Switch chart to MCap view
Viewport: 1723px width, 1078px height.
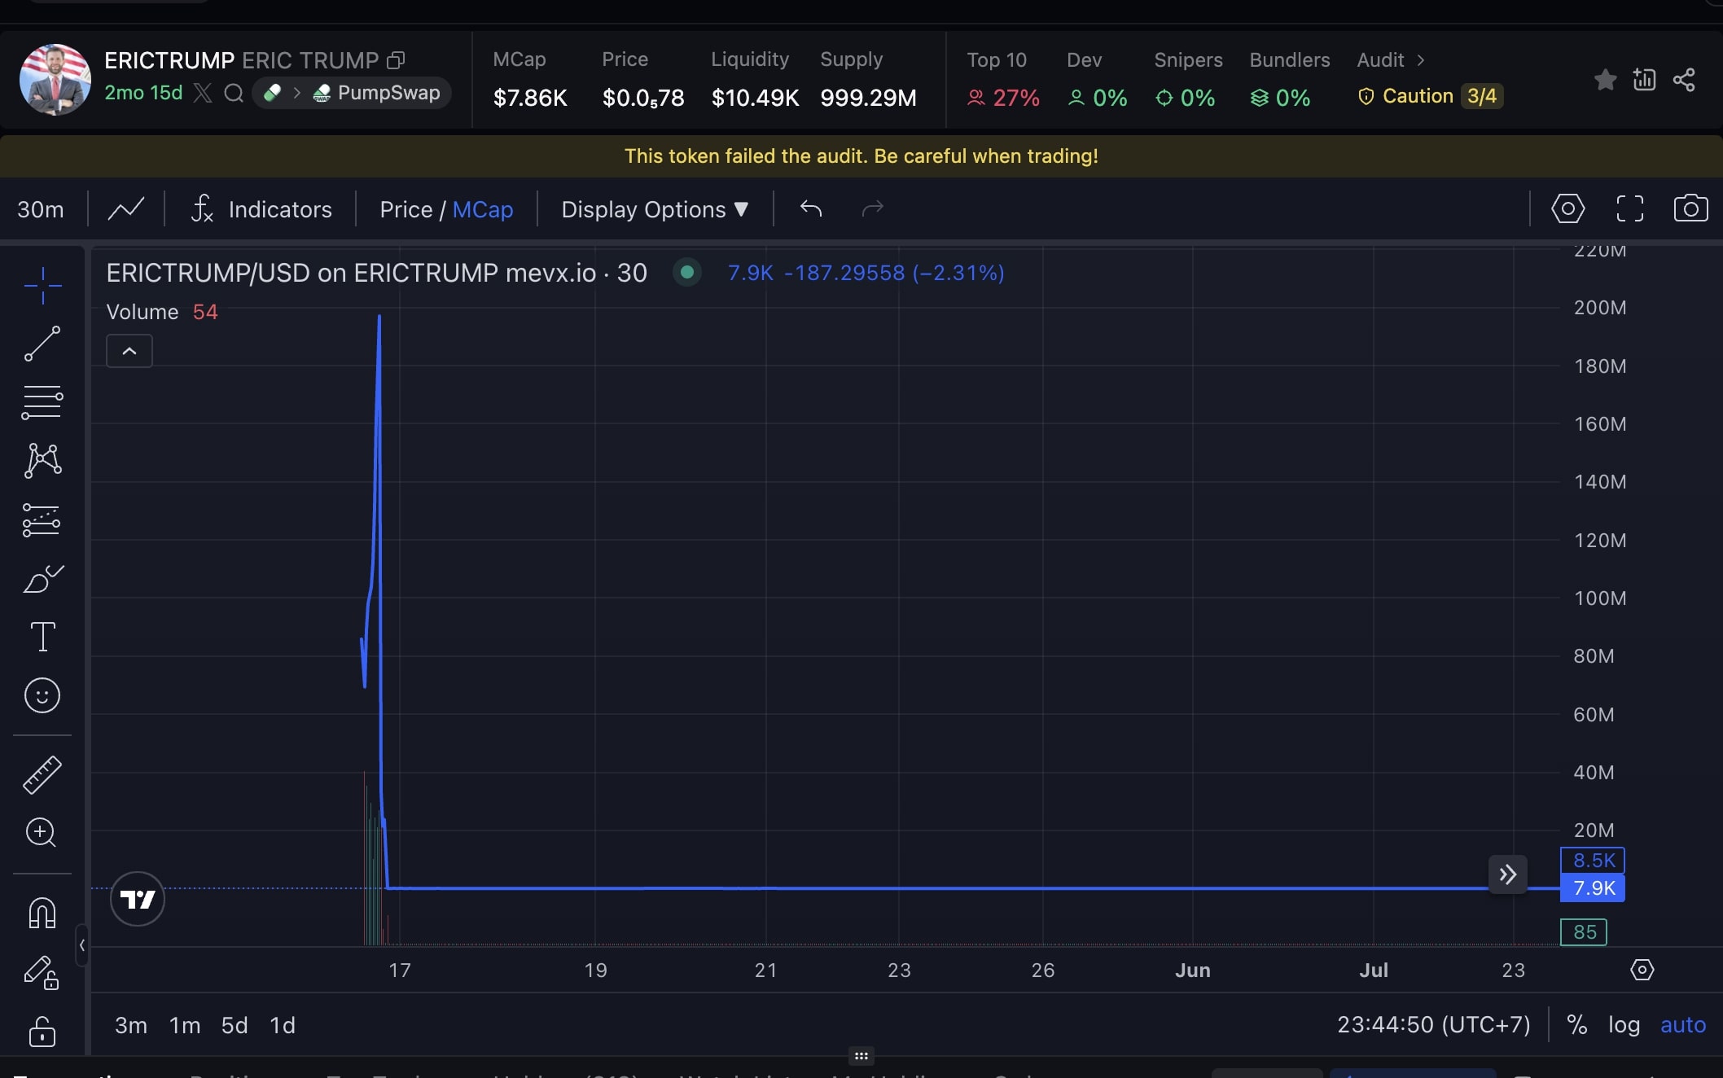[x=483, y=209]
